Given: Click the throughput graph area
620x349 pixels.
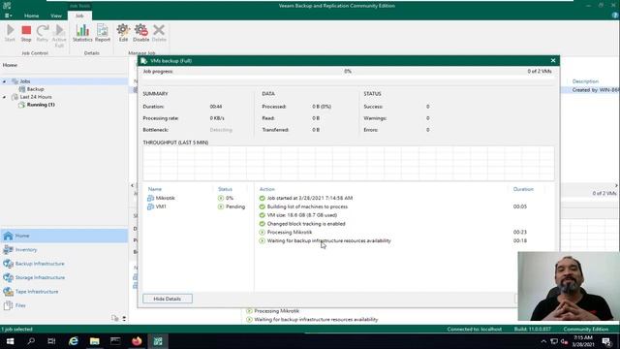Looking at the screenshot, I should [x=349, y=164].
